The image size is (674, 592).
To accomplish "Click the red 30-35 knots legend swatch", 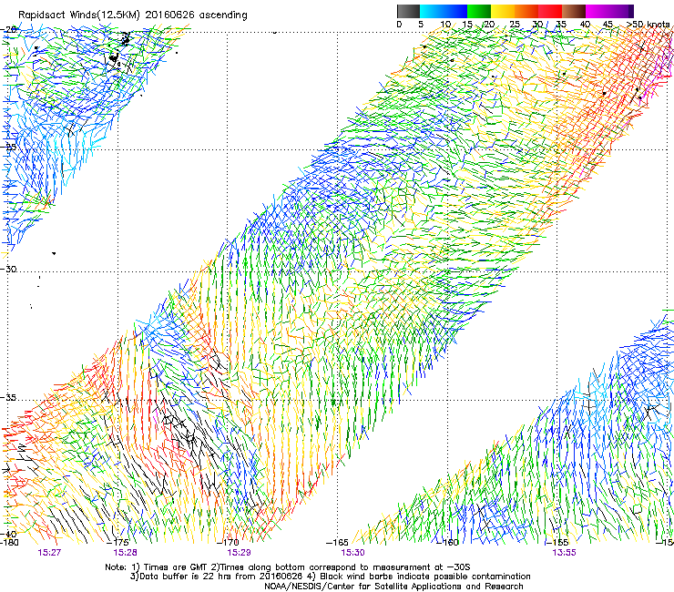I will (x=550, y=11).
